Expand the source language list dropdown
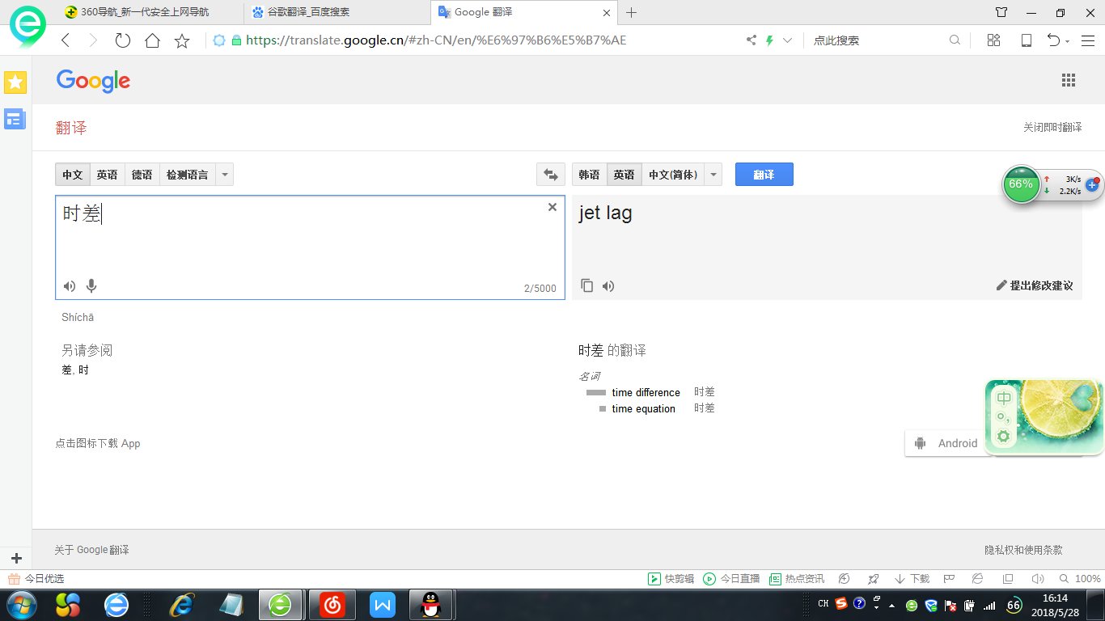The image size is (1105, 621). coord(224,174)
